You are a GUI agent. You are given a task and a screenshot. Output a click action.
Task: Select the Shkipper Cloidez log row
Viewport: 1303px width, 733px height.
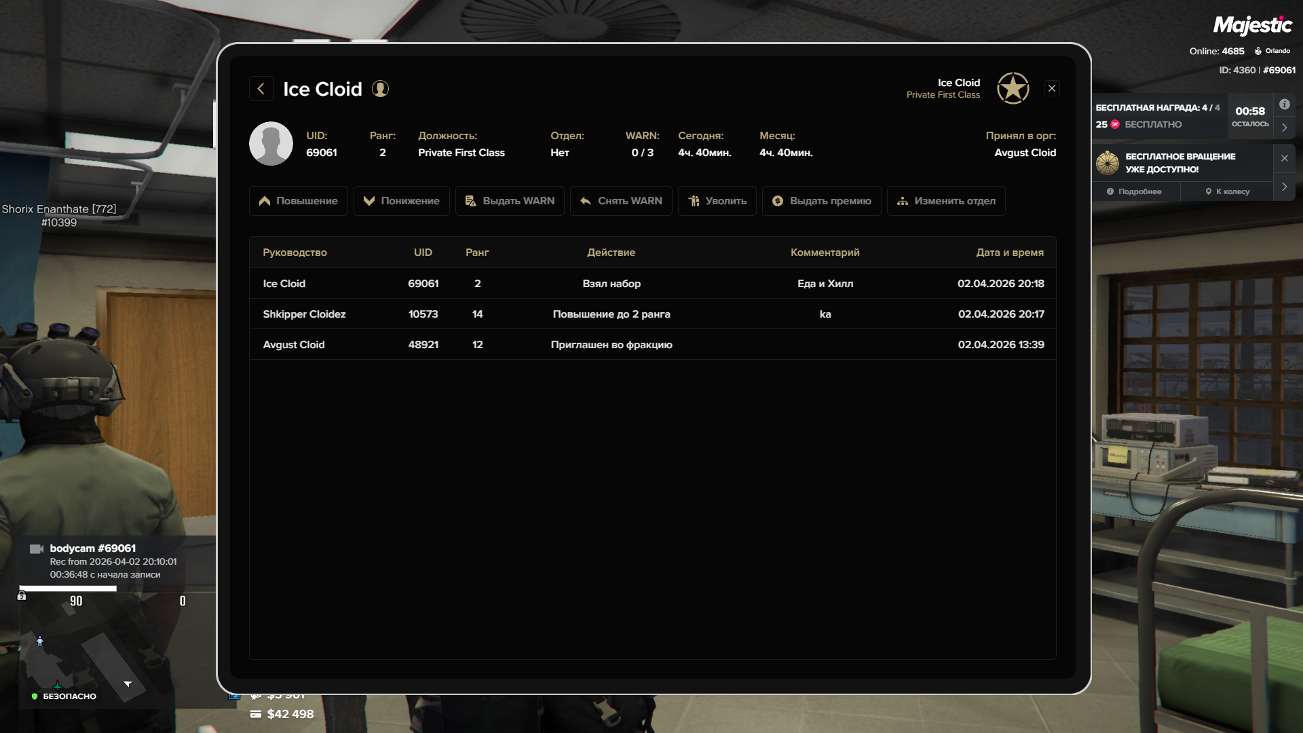click(x=652, y=314)
